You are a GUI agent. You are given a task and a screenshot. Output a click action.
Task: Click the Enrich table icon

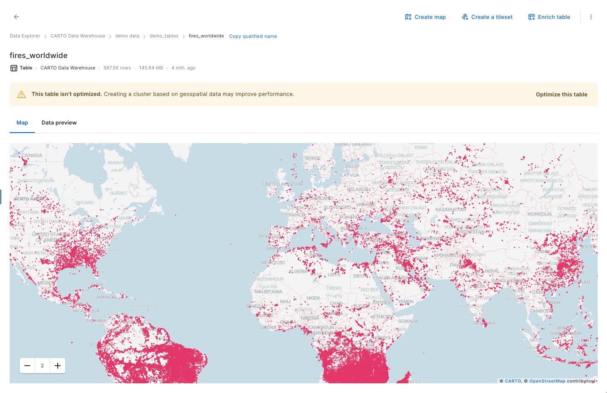click(532, 17)
